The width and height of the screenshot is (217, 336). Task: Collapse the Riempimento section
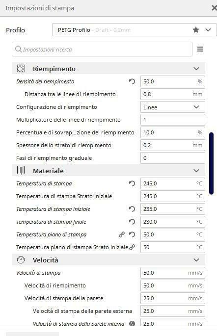(x=196, y=69)
